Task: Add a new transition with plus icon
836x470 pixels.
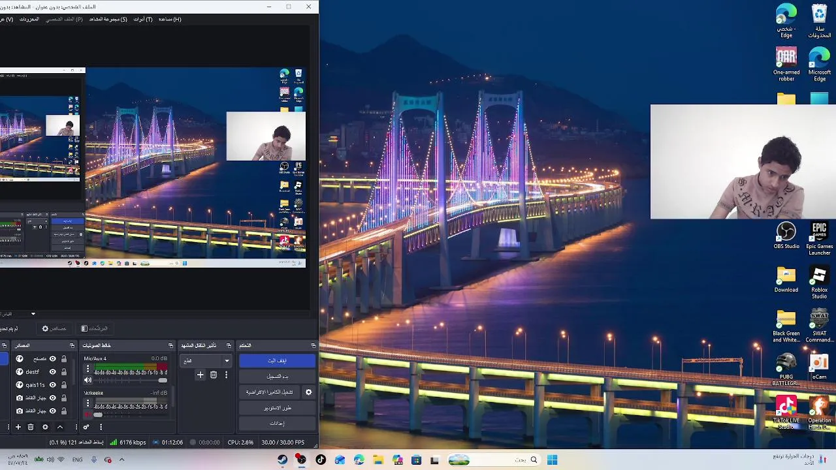Action: click(201, 375)
